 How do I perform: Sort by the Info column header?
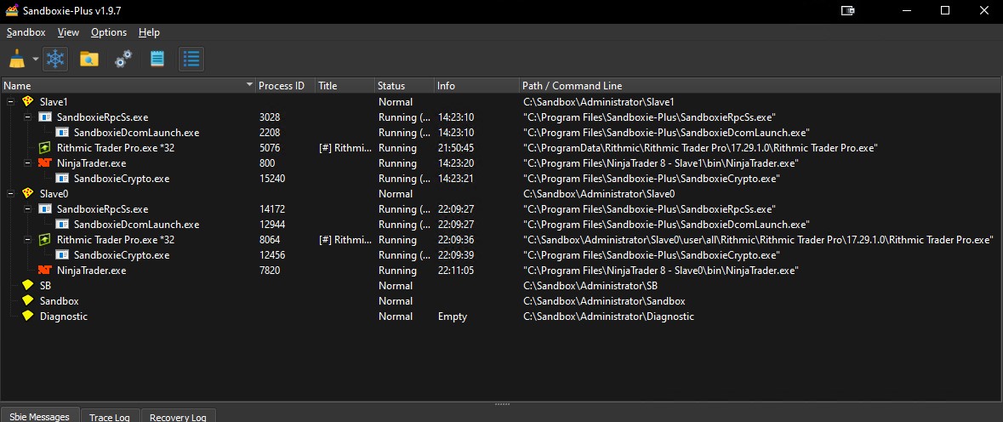pos(476,86)
